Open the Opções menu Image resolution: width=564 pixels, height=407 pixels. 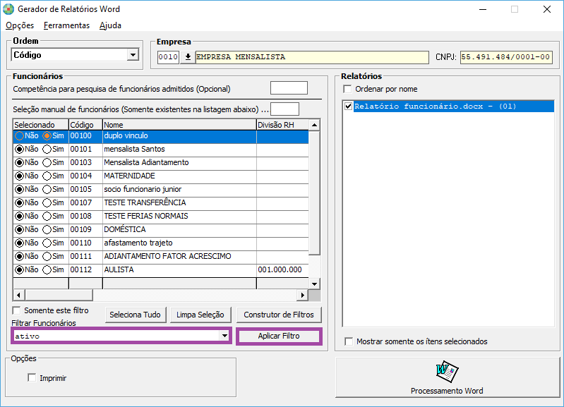pos(20,25)
